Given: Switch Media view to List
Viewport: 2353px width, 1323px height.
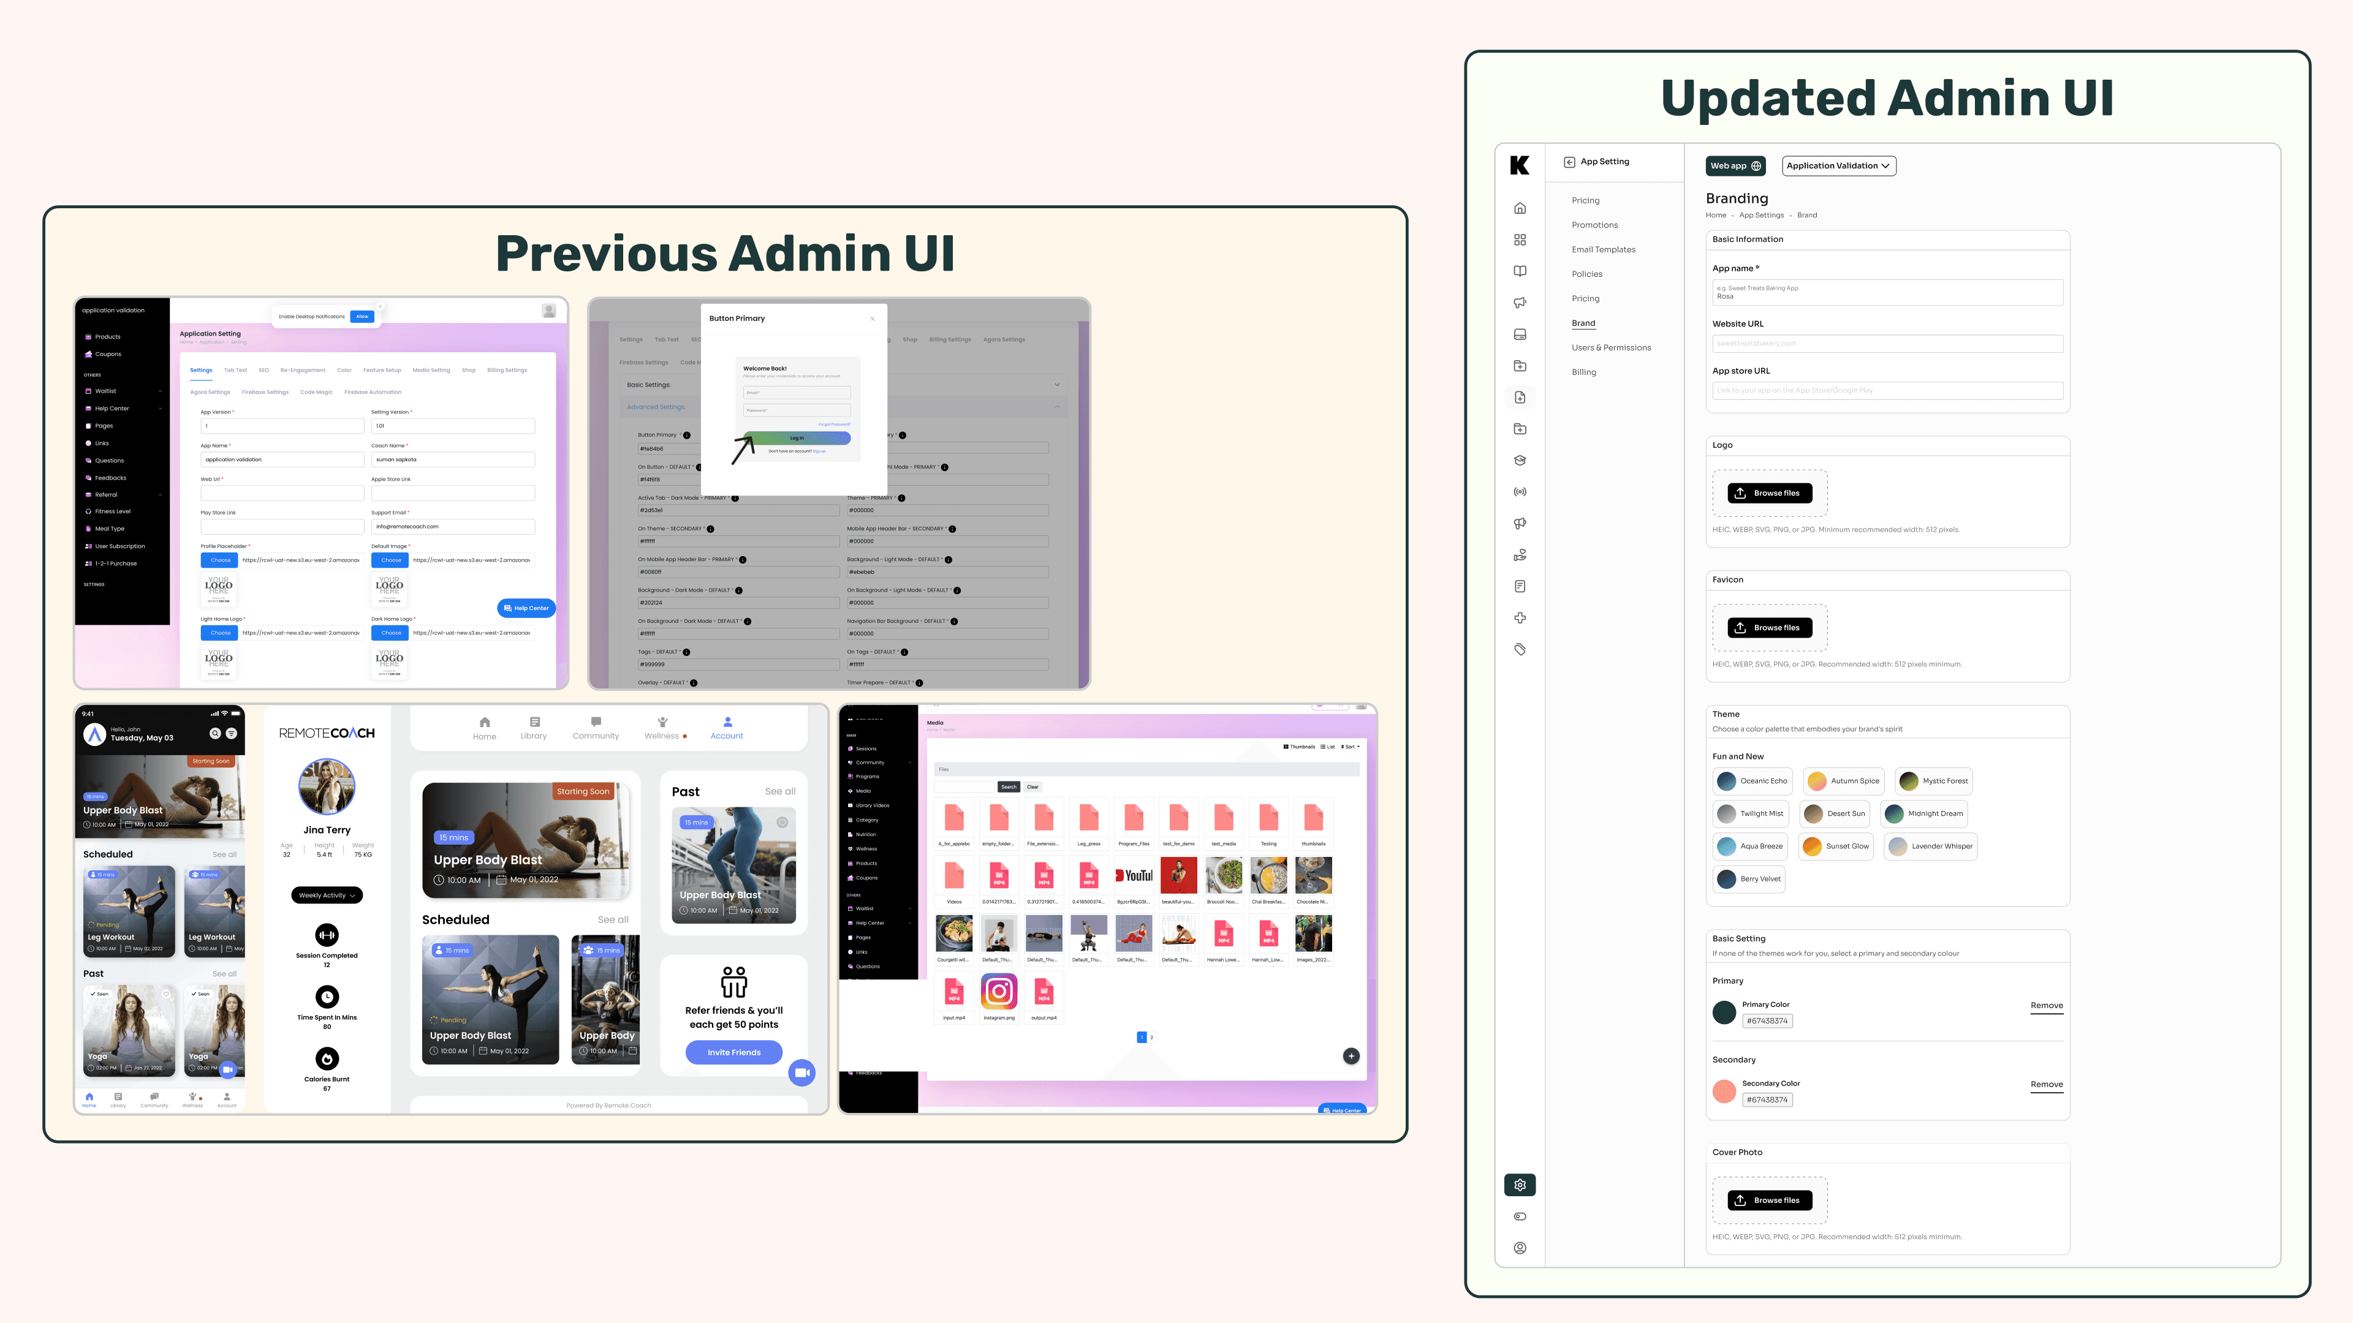Looking at the screenshot, I should pos(1327,747).
